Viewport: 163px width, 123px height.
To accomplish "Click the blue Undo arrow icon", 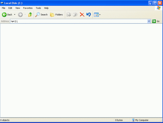I will click(88, 15).
